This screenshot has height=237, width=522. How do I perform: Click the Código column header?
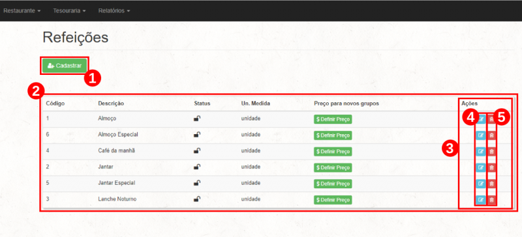point(55,104)
